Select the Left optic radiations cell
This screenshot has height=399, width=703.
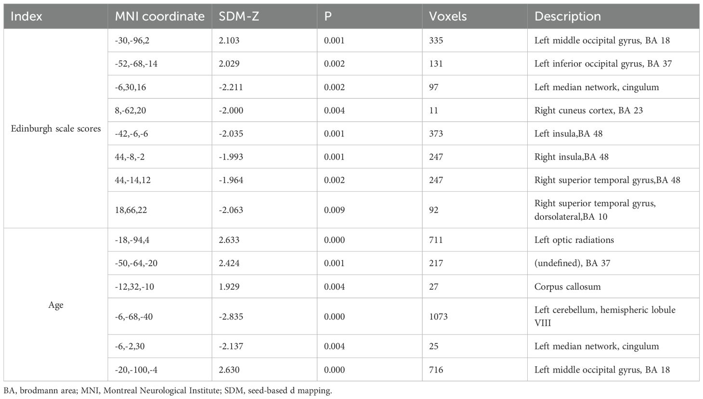coord(574,240)
